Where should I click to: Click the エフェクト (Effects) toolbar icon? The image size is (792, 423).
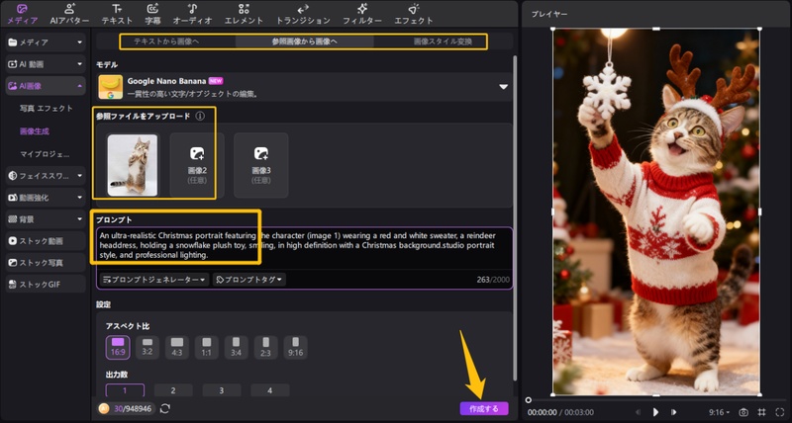(413, 13)
